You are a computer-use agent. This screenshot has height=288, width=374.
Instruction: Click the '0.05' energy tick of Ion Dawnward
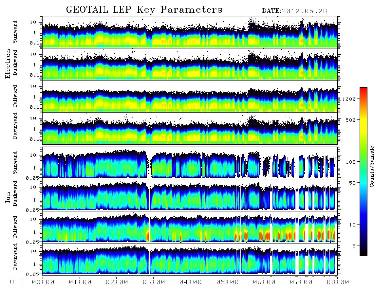[32, 274]
